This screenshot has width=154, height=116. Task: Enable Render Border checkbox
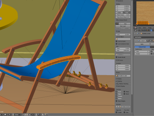[117, 57]
